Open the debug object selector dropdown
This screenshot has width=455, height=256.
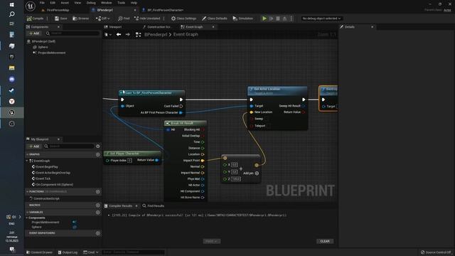321,18
